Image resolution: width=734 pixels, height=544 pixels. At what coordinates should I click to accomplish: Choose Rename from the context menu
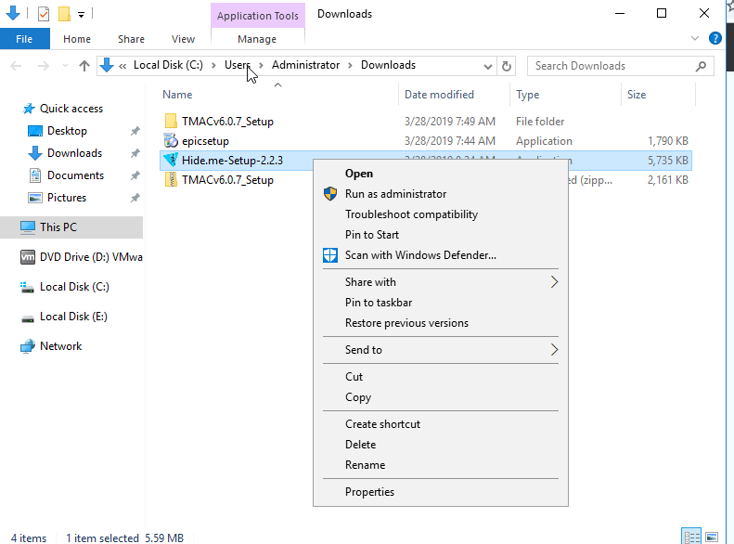tap(441, 465)
